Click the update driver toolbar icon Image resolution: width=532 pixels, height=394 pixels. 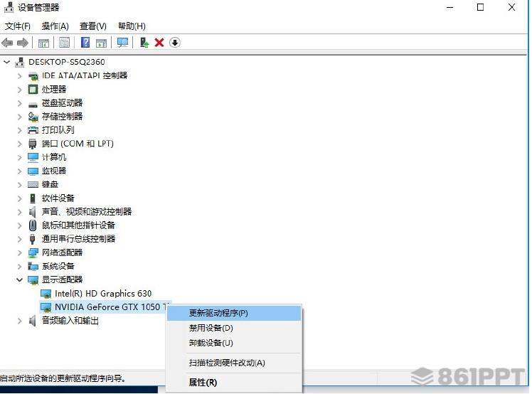[144, 43]
